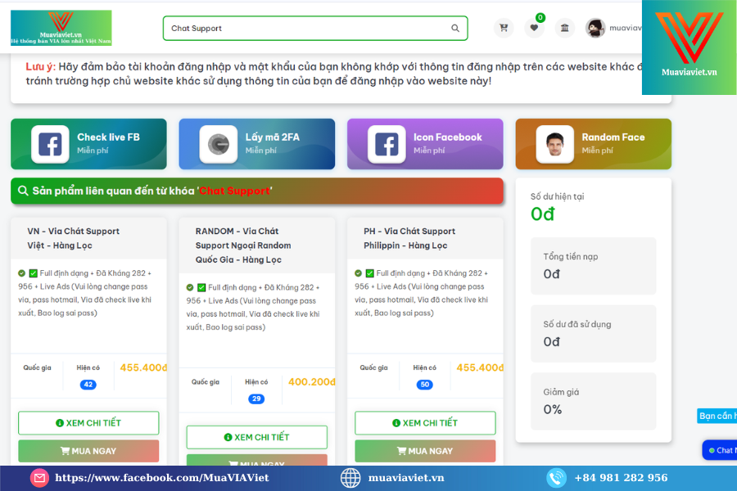The width and height of the screenshot is (737, 491).
Task: Click the 'Số dư hiện tại' balance value
Action: pos(543,214)
